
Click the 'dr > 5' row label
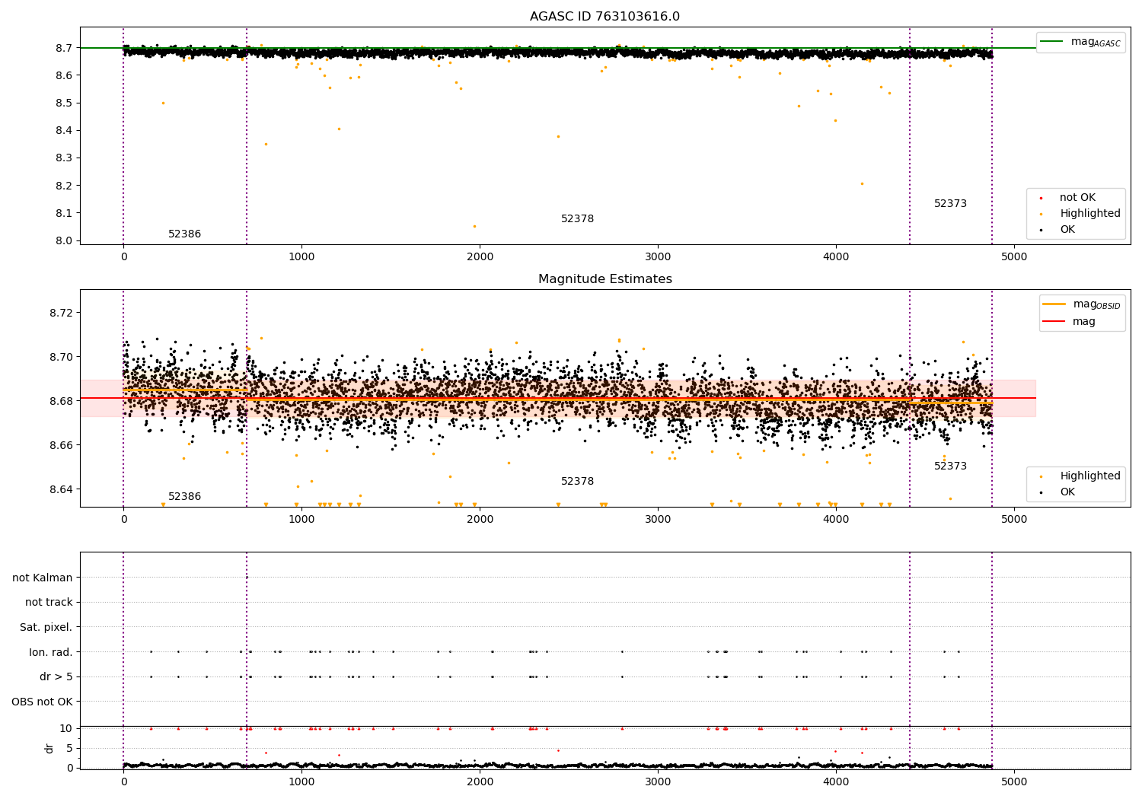coord(56,677)
